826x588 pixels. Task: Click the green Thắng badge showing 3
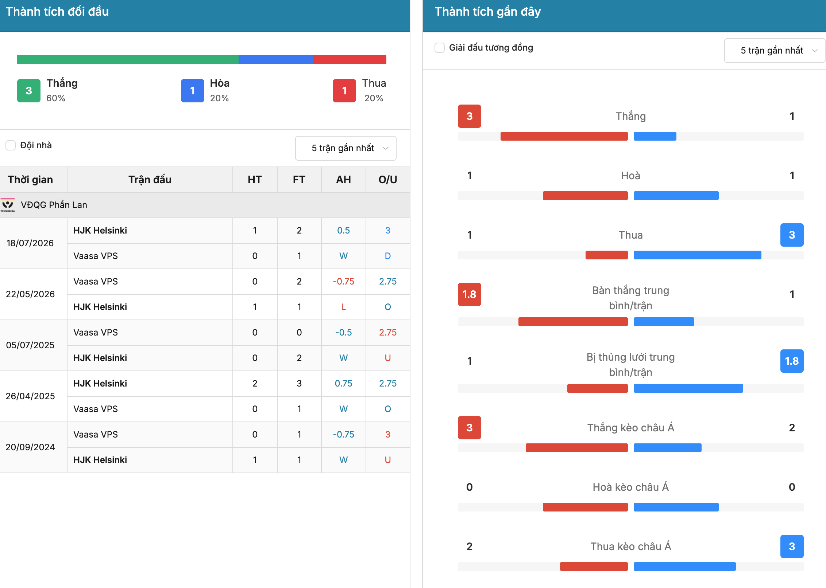(29, 91)
